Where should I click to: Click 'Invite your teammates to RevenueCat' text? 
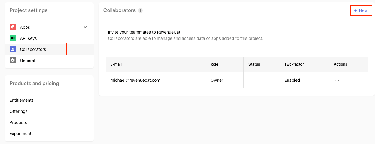144,32
